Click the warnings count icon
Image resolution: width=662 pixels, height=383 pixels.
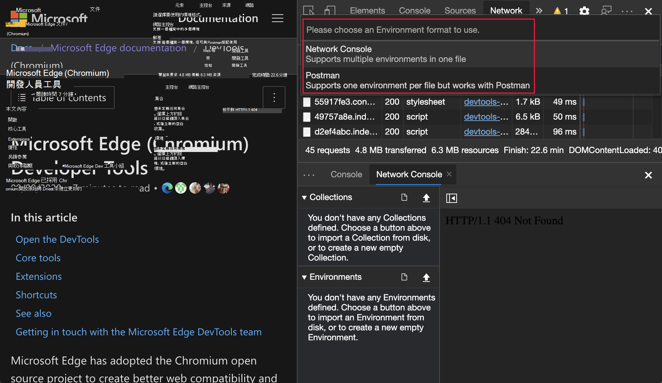point(561,11)
